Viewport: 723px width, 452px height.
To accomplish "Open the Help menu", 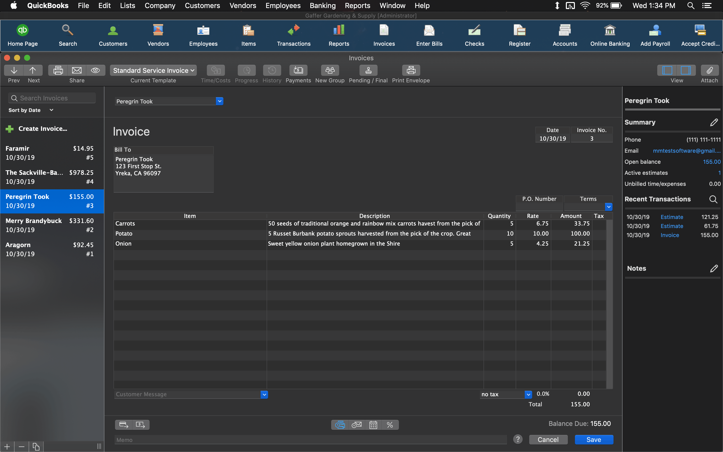I will click(x=422, y=5).
